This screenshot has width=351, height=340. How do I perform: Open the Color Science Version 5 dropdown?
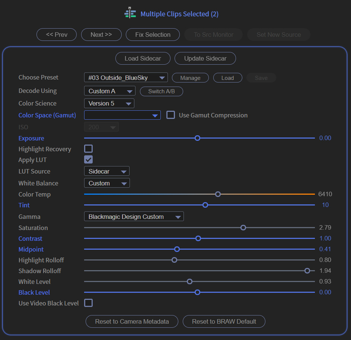(x=109, y=104)
